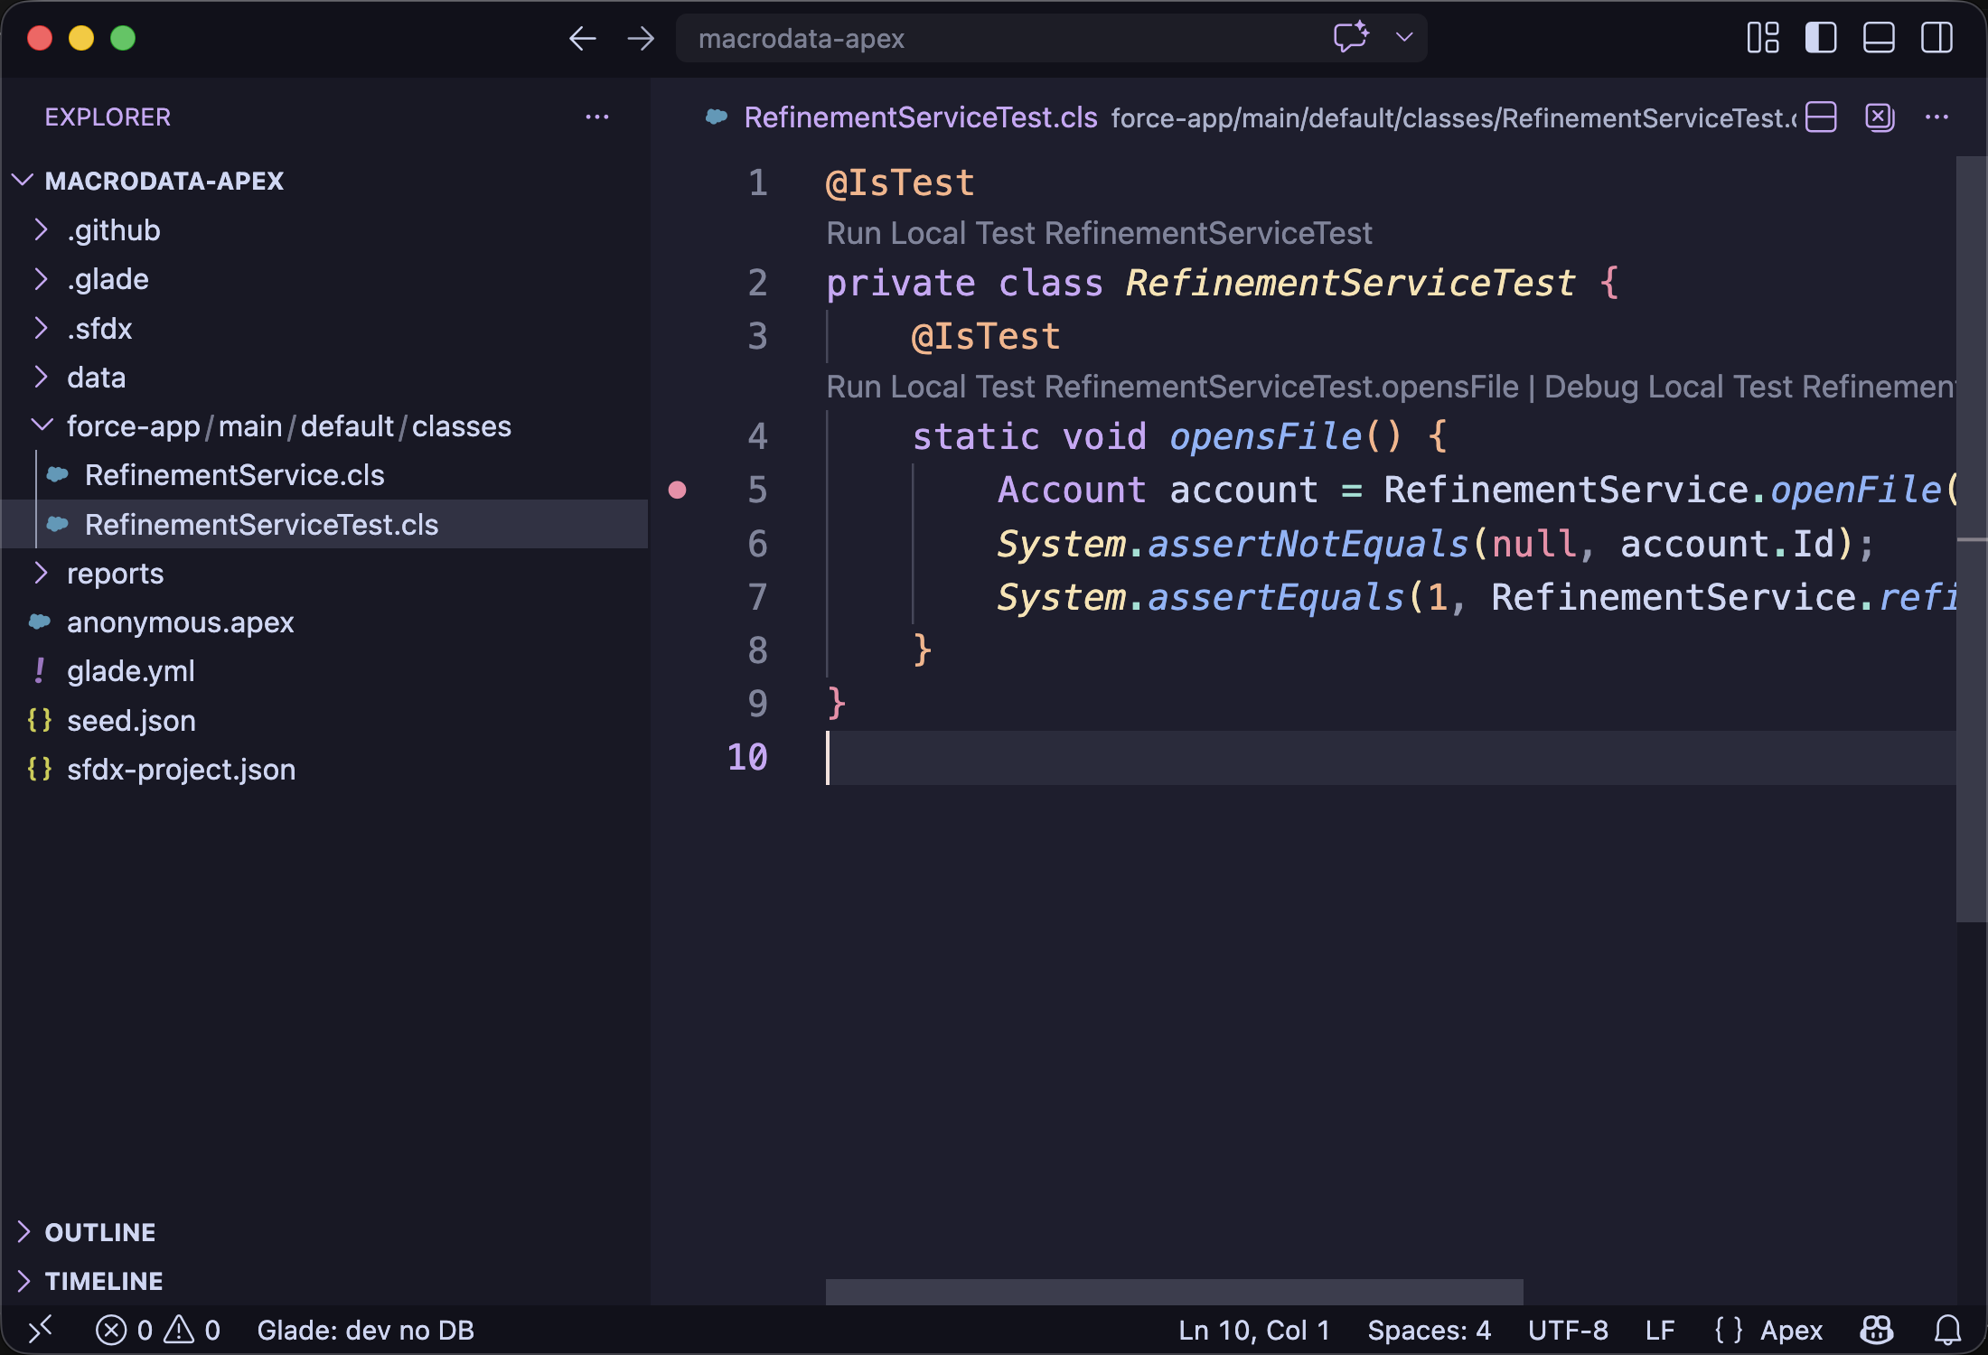The image size is (1988, 1355).
Task: Change indentation via Spaces: 4
Action: [x=1429, y=1330]
